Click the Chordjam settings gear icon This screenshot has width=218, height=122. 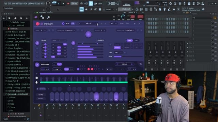click(x=135, y=24)
